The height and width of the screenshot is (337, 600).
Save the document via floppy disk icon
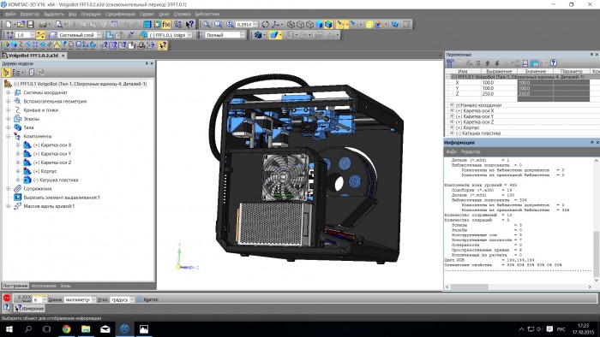30,25
